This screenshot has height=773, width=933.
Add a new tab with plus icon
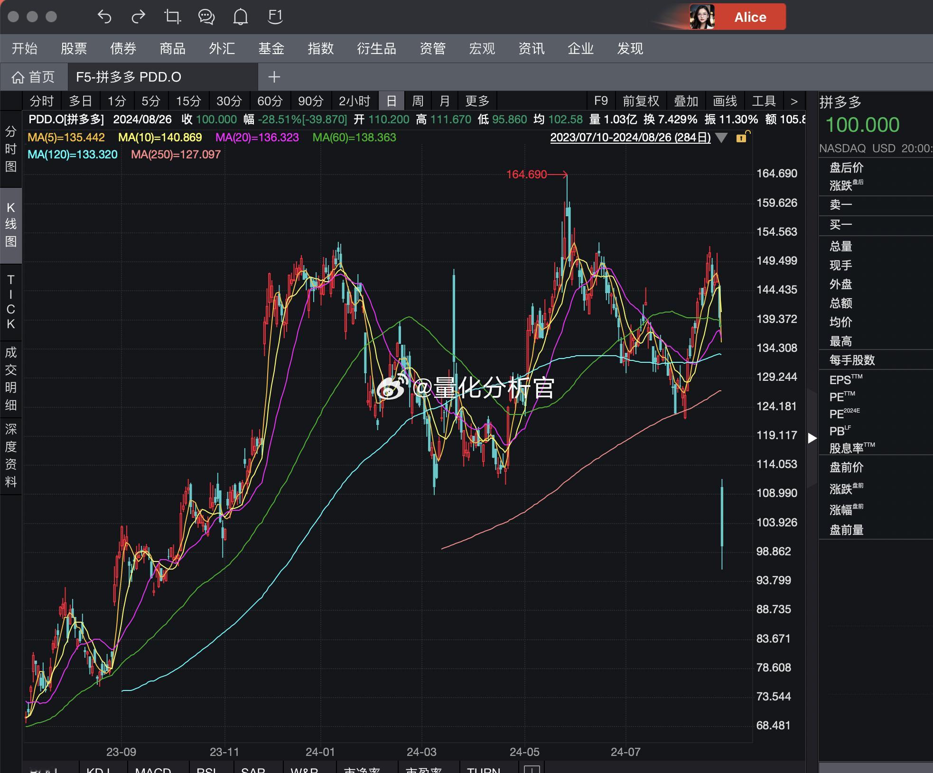(x=274, y=77)
